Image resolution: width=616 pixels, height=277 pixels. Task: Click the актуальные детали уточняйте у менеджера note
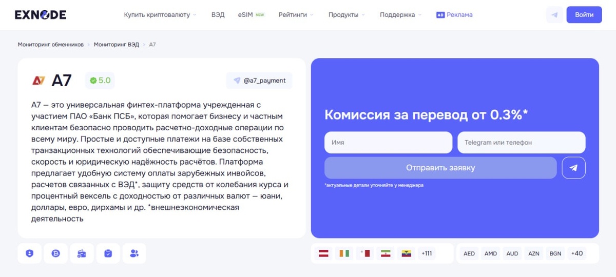374,185
